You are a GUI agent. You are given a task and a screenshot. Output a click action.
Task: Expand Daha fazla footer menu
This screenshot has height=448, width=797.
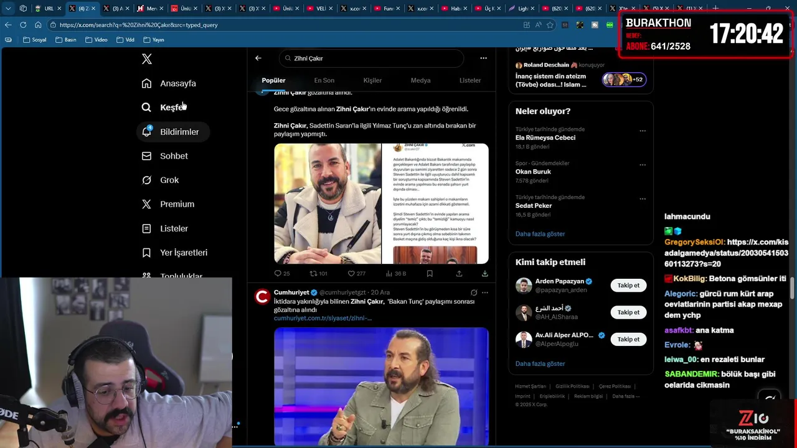(x=626, y=396)
